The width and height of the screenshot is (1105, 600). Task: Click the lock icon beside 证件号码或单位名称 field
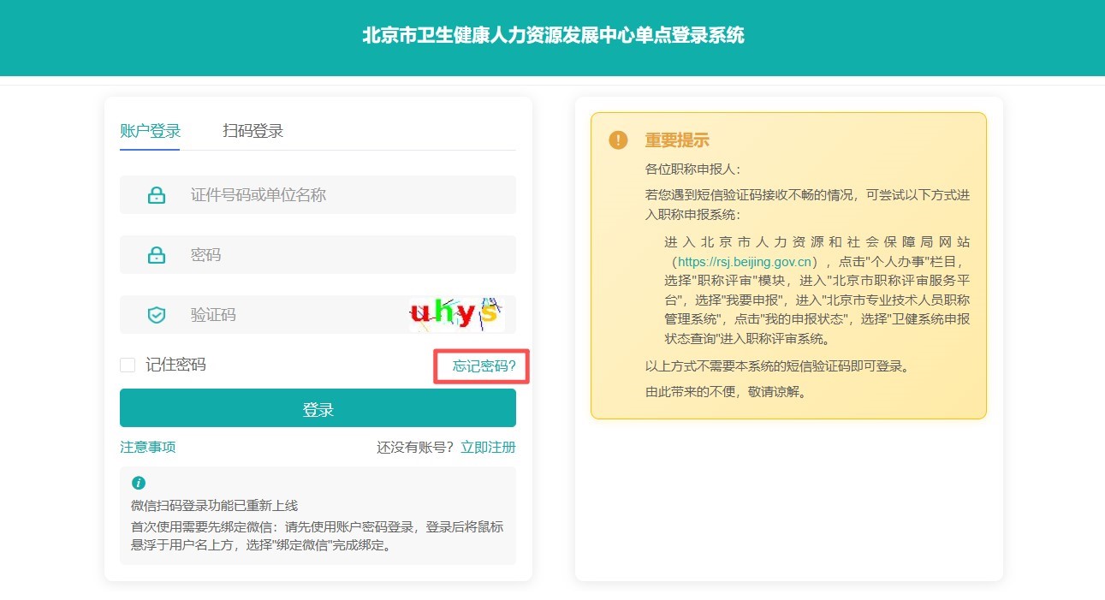click(157, 195)
